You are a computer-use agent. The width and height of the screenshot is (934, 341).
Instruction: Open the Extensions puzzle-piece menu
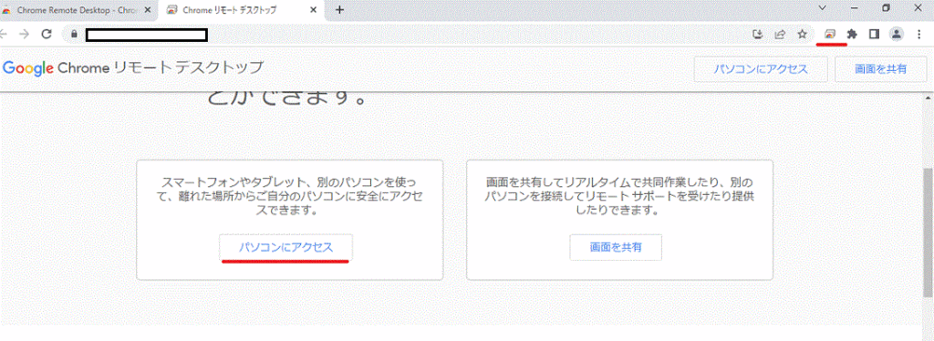pyautogui.click(x=852, y=35)
